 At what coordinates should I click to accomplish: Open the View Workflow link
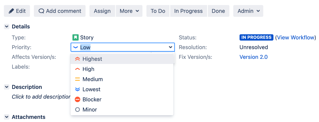(x=296, y=37)
